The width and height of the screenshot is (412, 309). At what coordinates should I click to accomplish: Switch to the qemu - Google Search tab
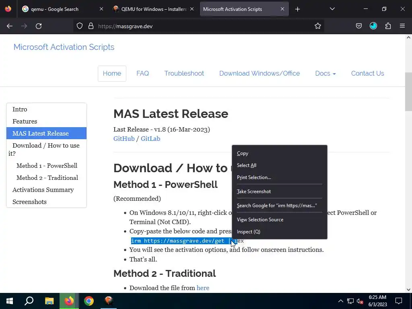(55, 9)
